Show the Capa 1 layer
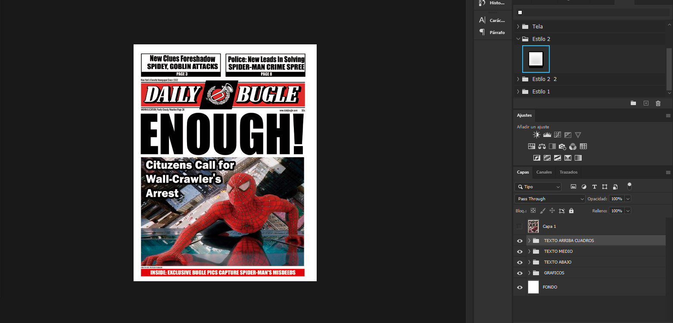Image resolution: width=673 pixels, height=323 pixels. pos(520,227)
